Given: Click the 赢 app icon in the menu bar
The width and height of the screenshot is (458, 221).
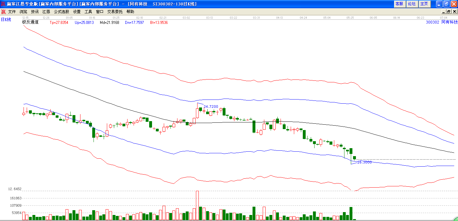Looking at the screenshot, I should point(3,12).
